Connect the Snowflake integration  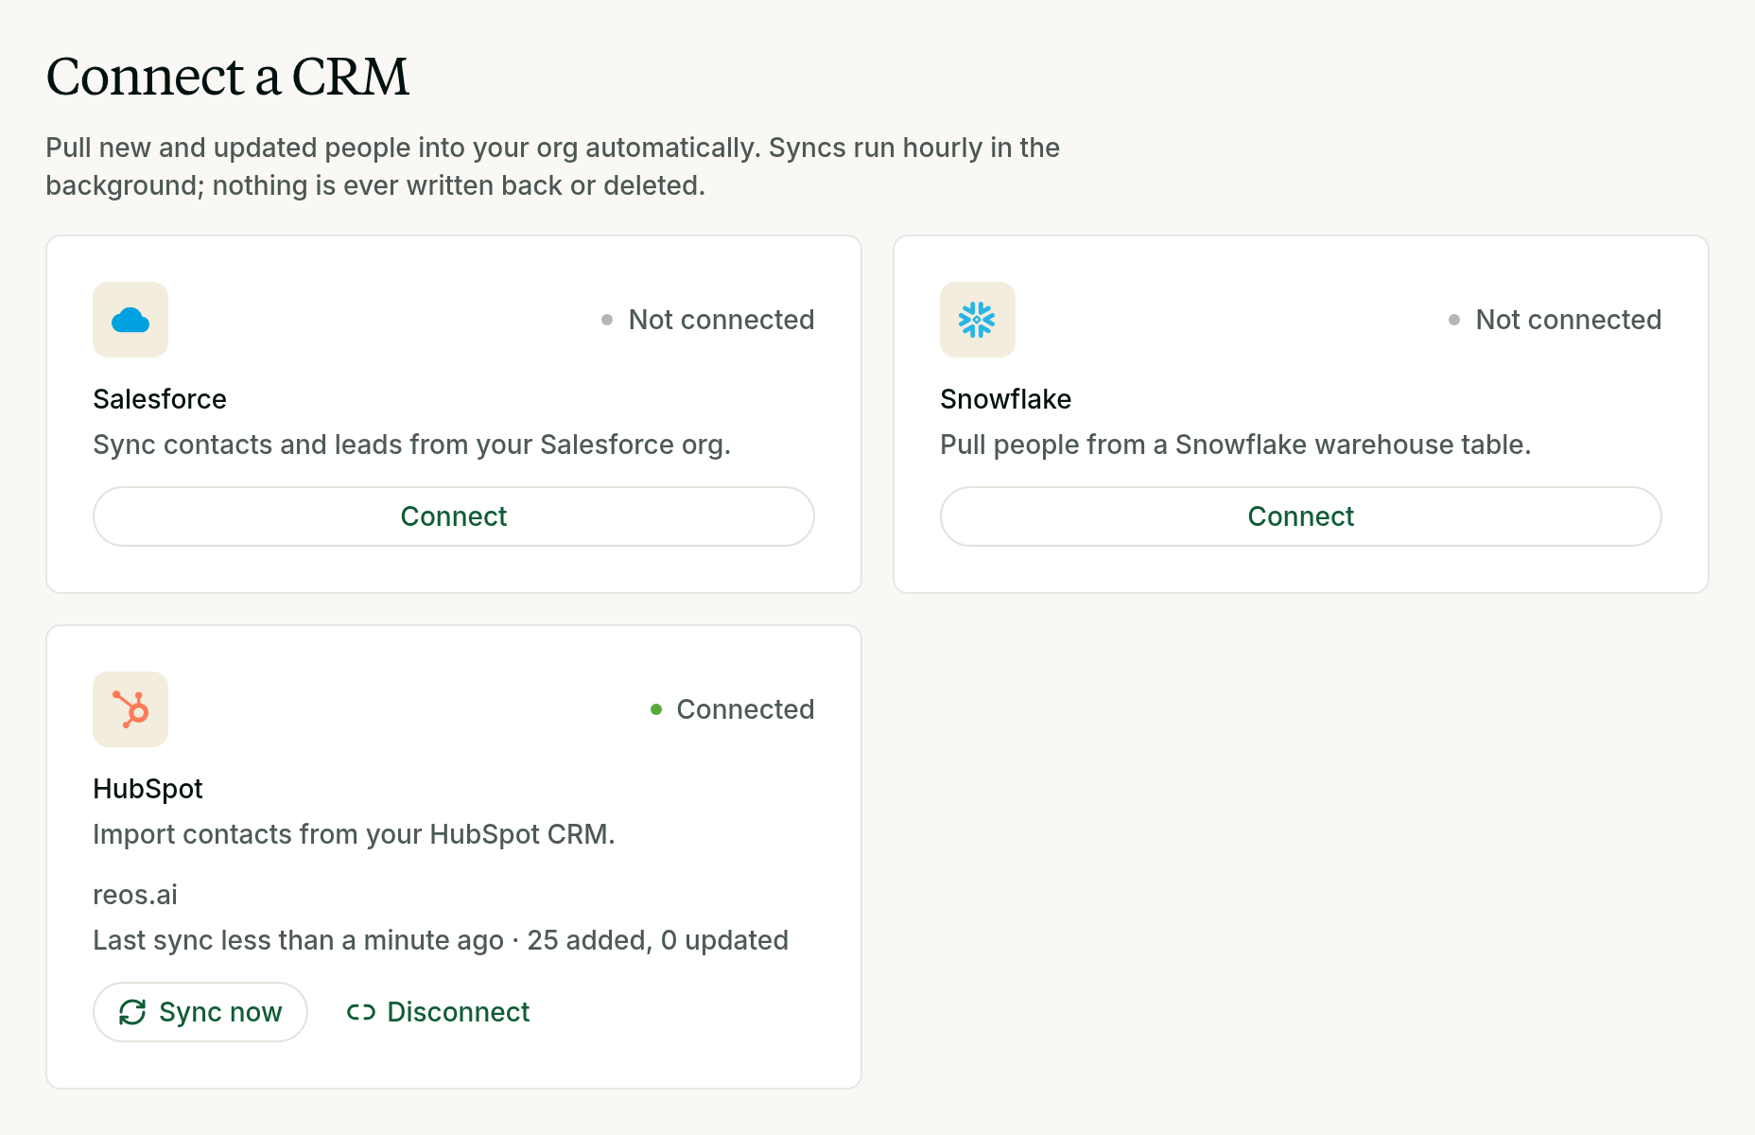[x=1301, y=516]
